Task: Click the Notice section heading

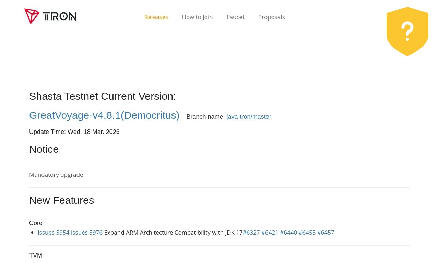Action: point(44,149)
